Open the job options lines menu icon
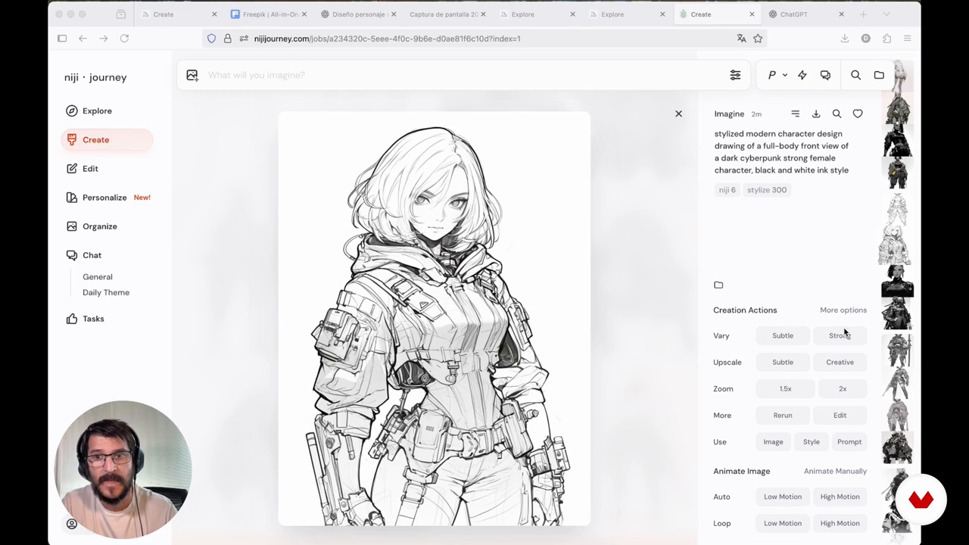969x545 pixels. point(795,114)
